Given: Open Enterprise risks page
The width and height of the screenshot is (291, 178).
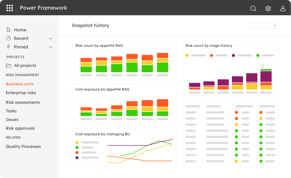Looking at the screenshot, I should (x=21, y=93).
